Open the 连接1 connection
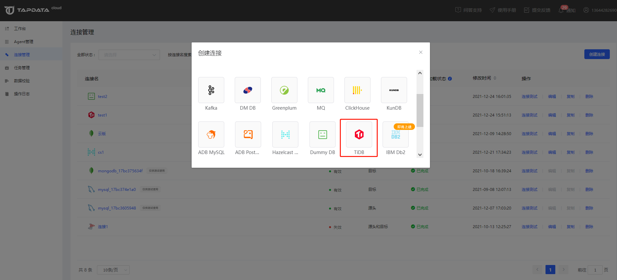617x280 pixels. coord(103,227)
